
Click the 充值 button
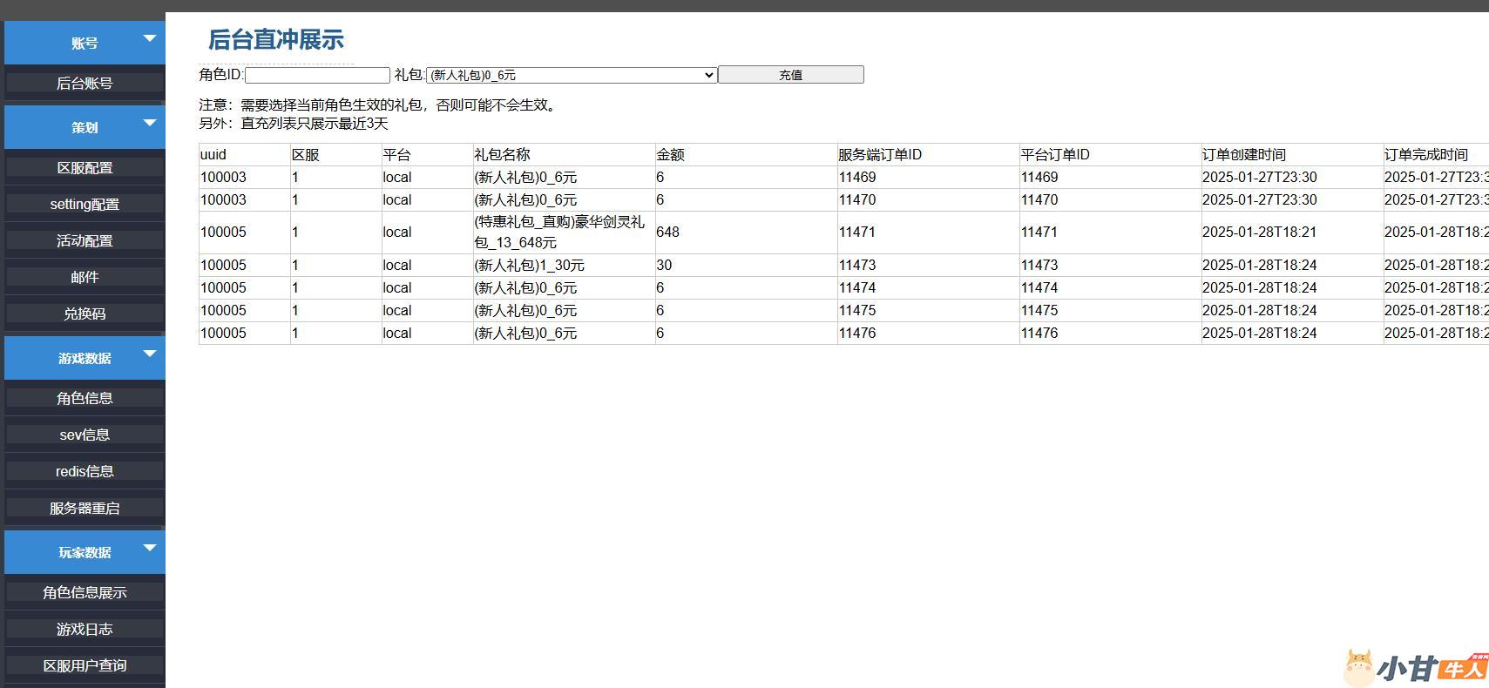[x=790, y=75]
